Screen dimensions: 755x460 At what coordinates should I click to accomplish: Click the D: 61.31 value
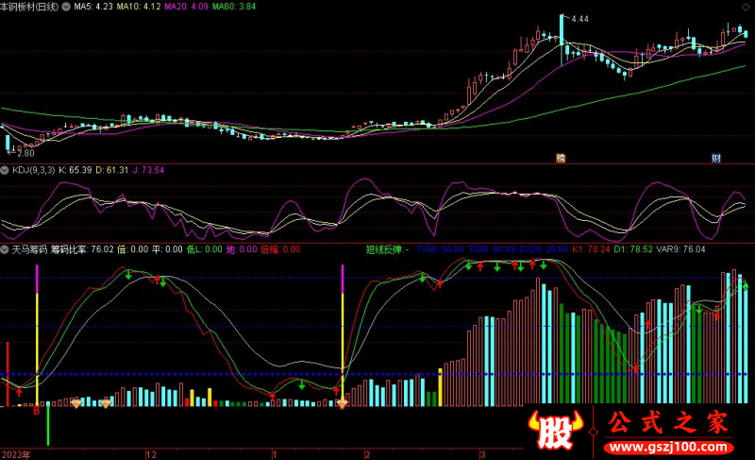tap(112, 170)
